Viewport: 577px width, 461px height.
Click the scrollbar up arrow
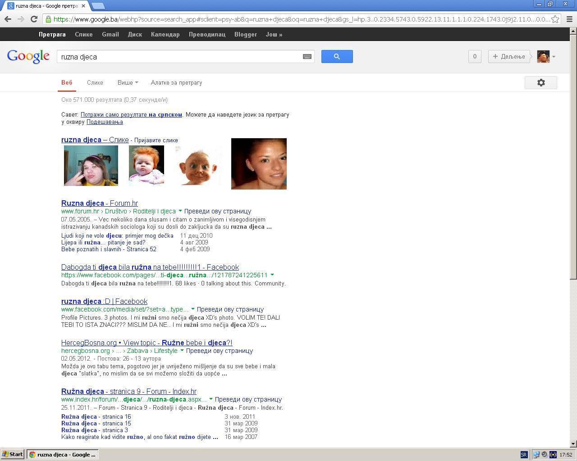[x=573, y=31]
